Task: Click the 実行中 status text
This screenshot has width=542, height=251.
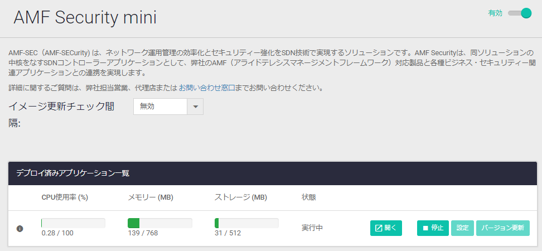Action: pos(312,228)
